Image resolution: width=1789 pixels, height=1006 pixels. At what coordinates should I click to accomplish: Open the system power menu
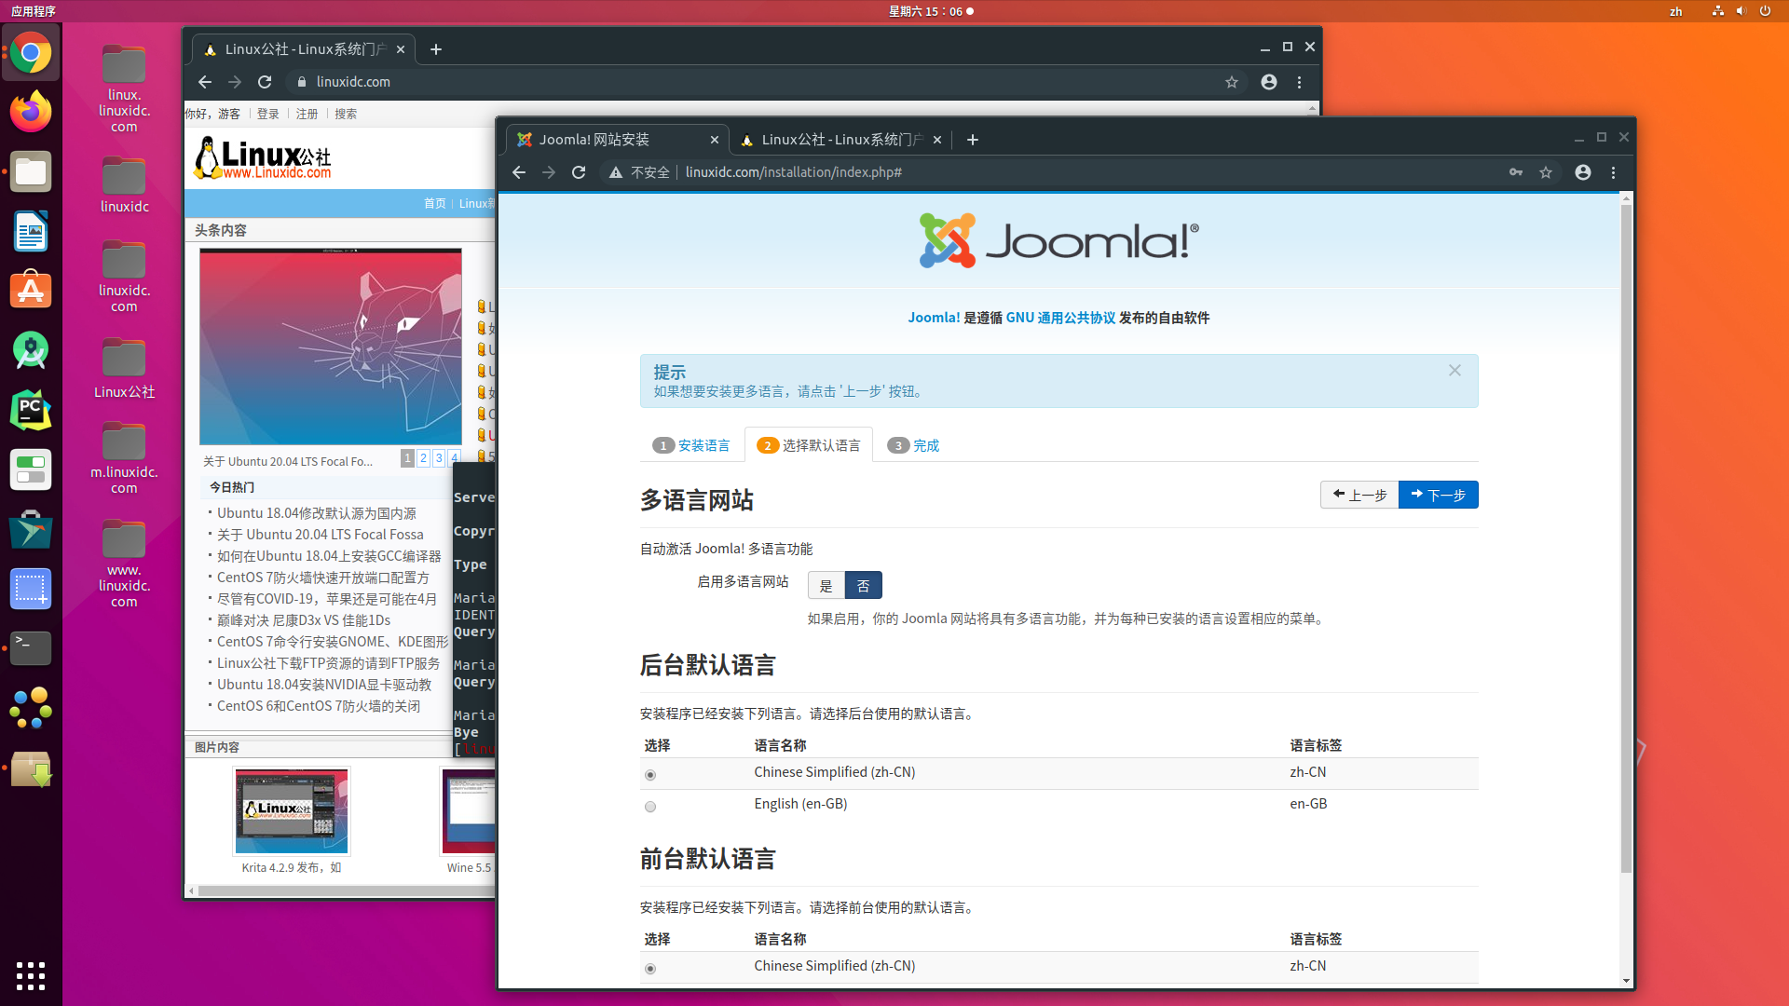tap(1765, 11)
